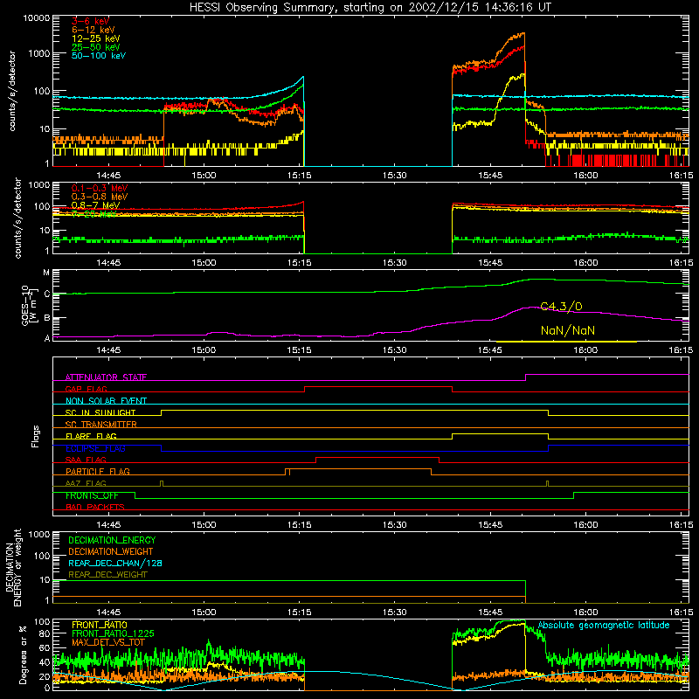
Task: Select the 25-50 keV legend label
Action: 96,47
